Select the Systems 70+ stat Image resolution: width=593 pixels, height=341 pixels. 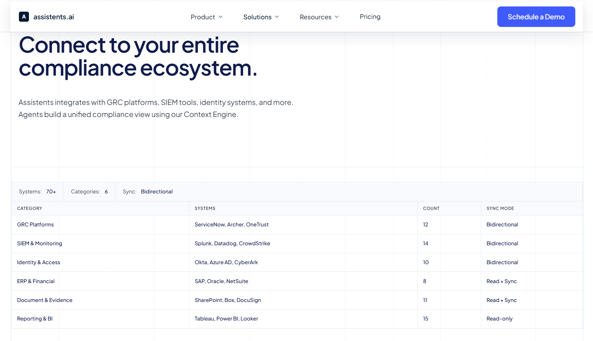37,191
